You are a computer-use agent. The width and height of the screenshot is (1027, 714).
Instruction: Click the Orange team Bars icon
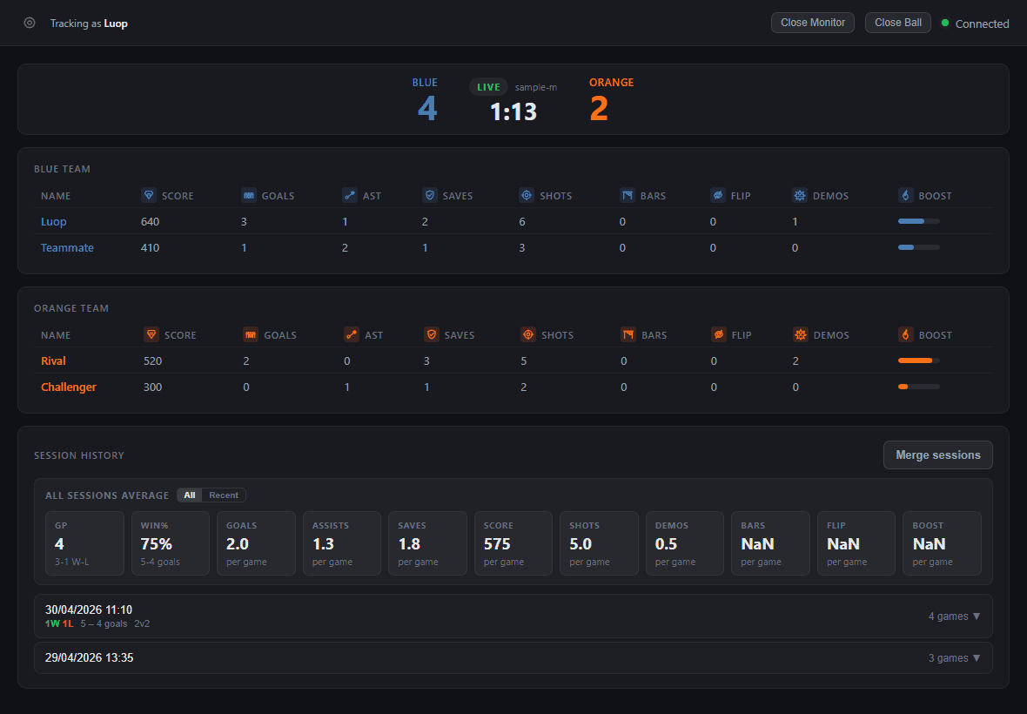pos(628,334)
